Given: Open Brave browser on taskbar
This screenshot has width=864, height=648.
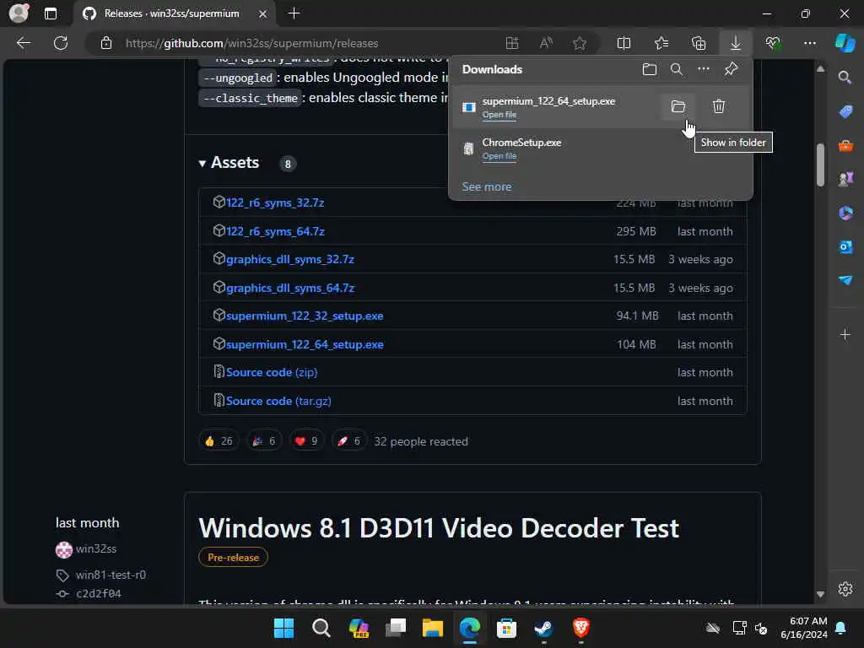Looking at the screenshot, I should pyautogui.click(x=580, y=628).
